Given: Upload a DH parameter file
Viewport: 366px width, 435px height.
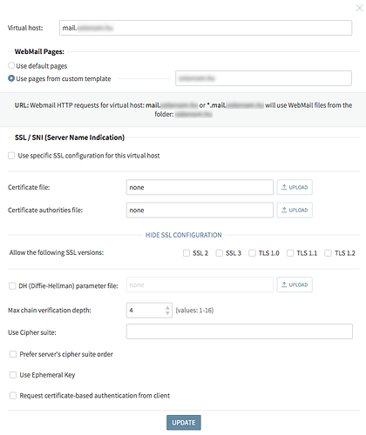Looking at the screenshot, I should click(x=295, y=284).
